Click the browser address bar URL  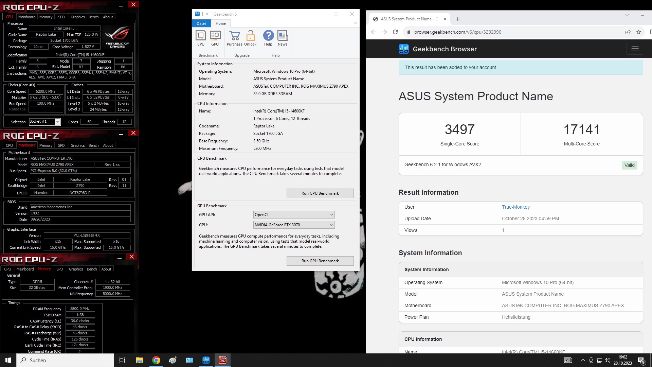[458, 32]
